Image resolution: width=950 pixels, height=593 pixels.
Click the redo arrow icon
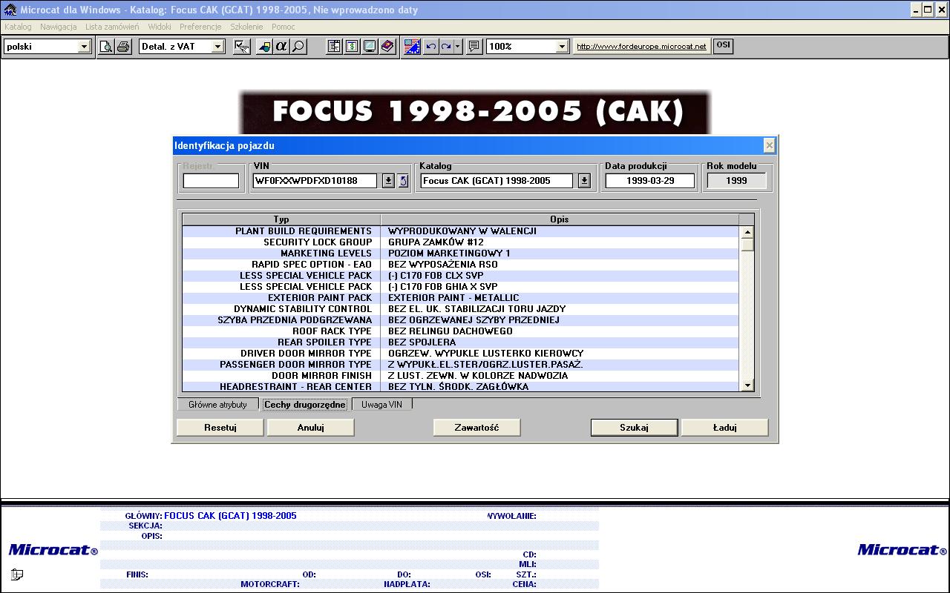[x=446, y=47]
